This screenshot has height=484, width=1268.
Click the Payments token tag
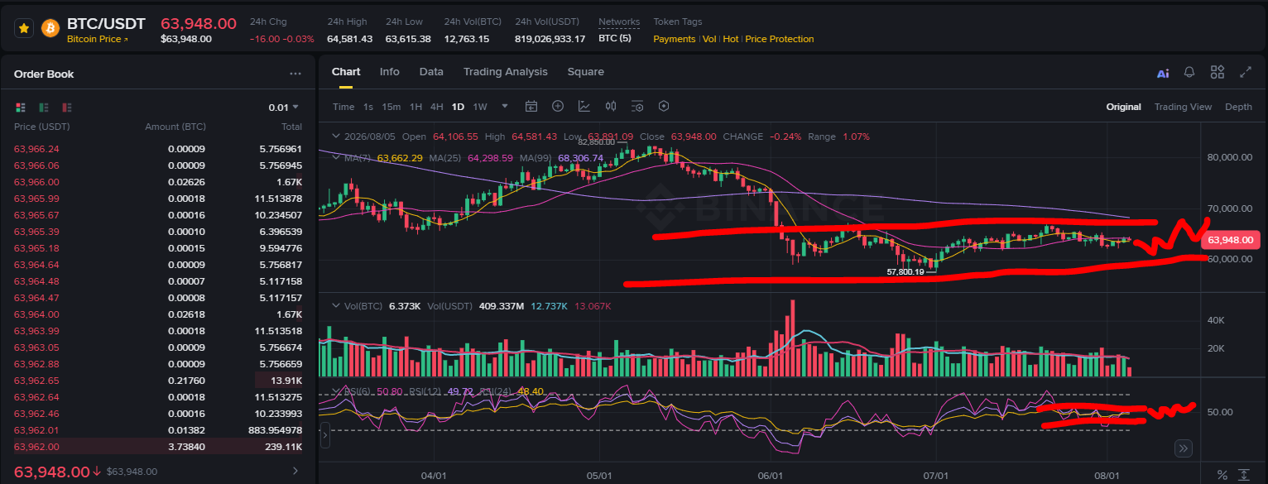[x=675, y=39]
